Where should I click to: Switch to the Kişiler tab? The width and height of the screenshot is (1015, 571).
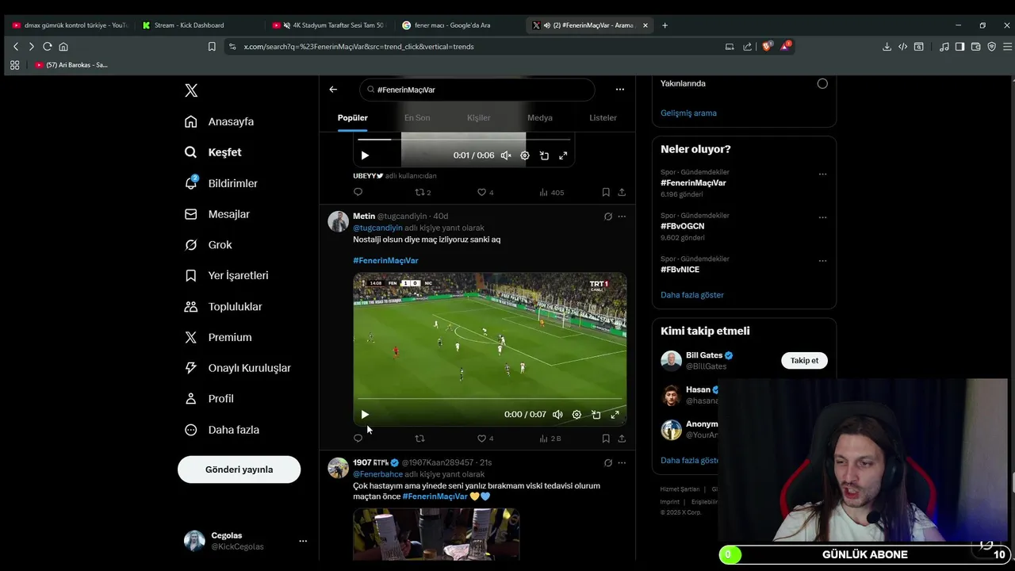478,117
